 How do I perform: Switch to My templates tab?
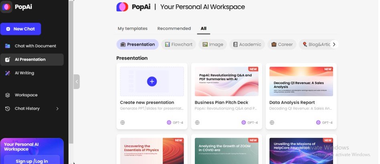[x=133, y=28]
